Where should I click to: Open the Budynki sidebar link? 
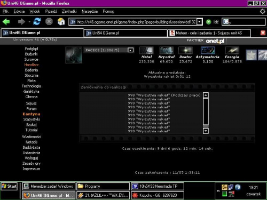pos(32,54)
